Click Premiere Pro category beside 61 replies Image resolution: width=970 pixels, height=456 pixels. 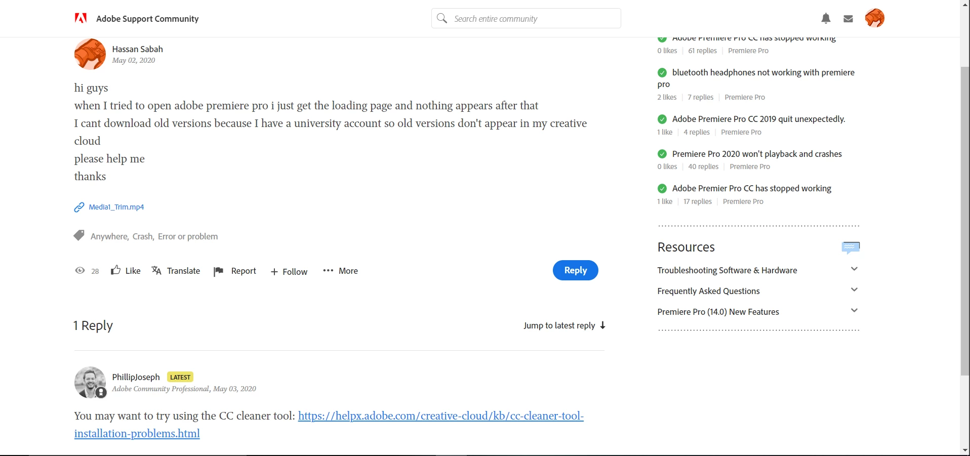pyautogui.click(x=748, y=51)
